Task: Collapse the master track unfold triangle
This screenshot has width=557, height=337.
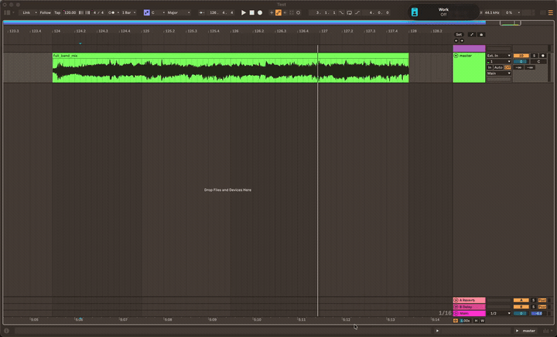Action: coord(456,56)
